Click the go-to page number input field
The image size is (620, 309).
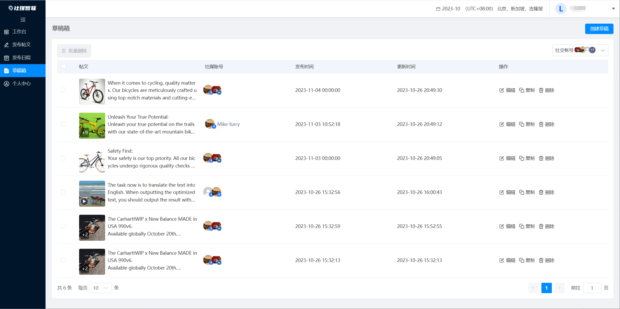(x=592, y=288)
